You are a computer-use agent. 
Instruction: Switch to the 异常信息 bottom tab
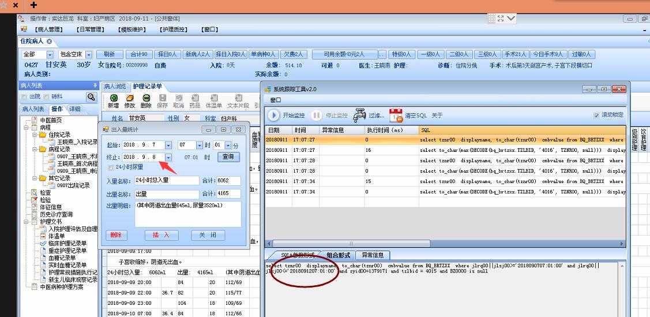pos(372,255)
